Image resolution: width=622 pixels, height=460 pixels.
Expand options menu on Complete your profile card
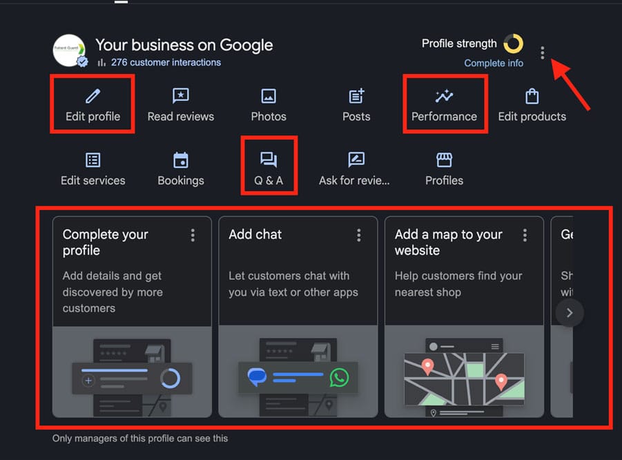tap(193, 236)
